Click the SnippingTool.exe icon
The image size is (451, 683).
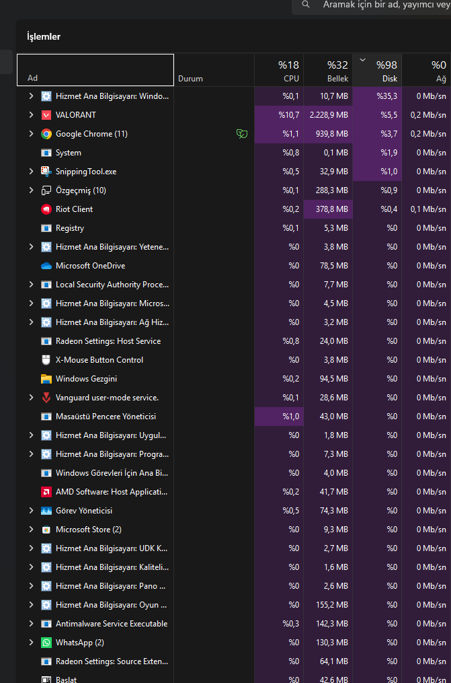46,172
